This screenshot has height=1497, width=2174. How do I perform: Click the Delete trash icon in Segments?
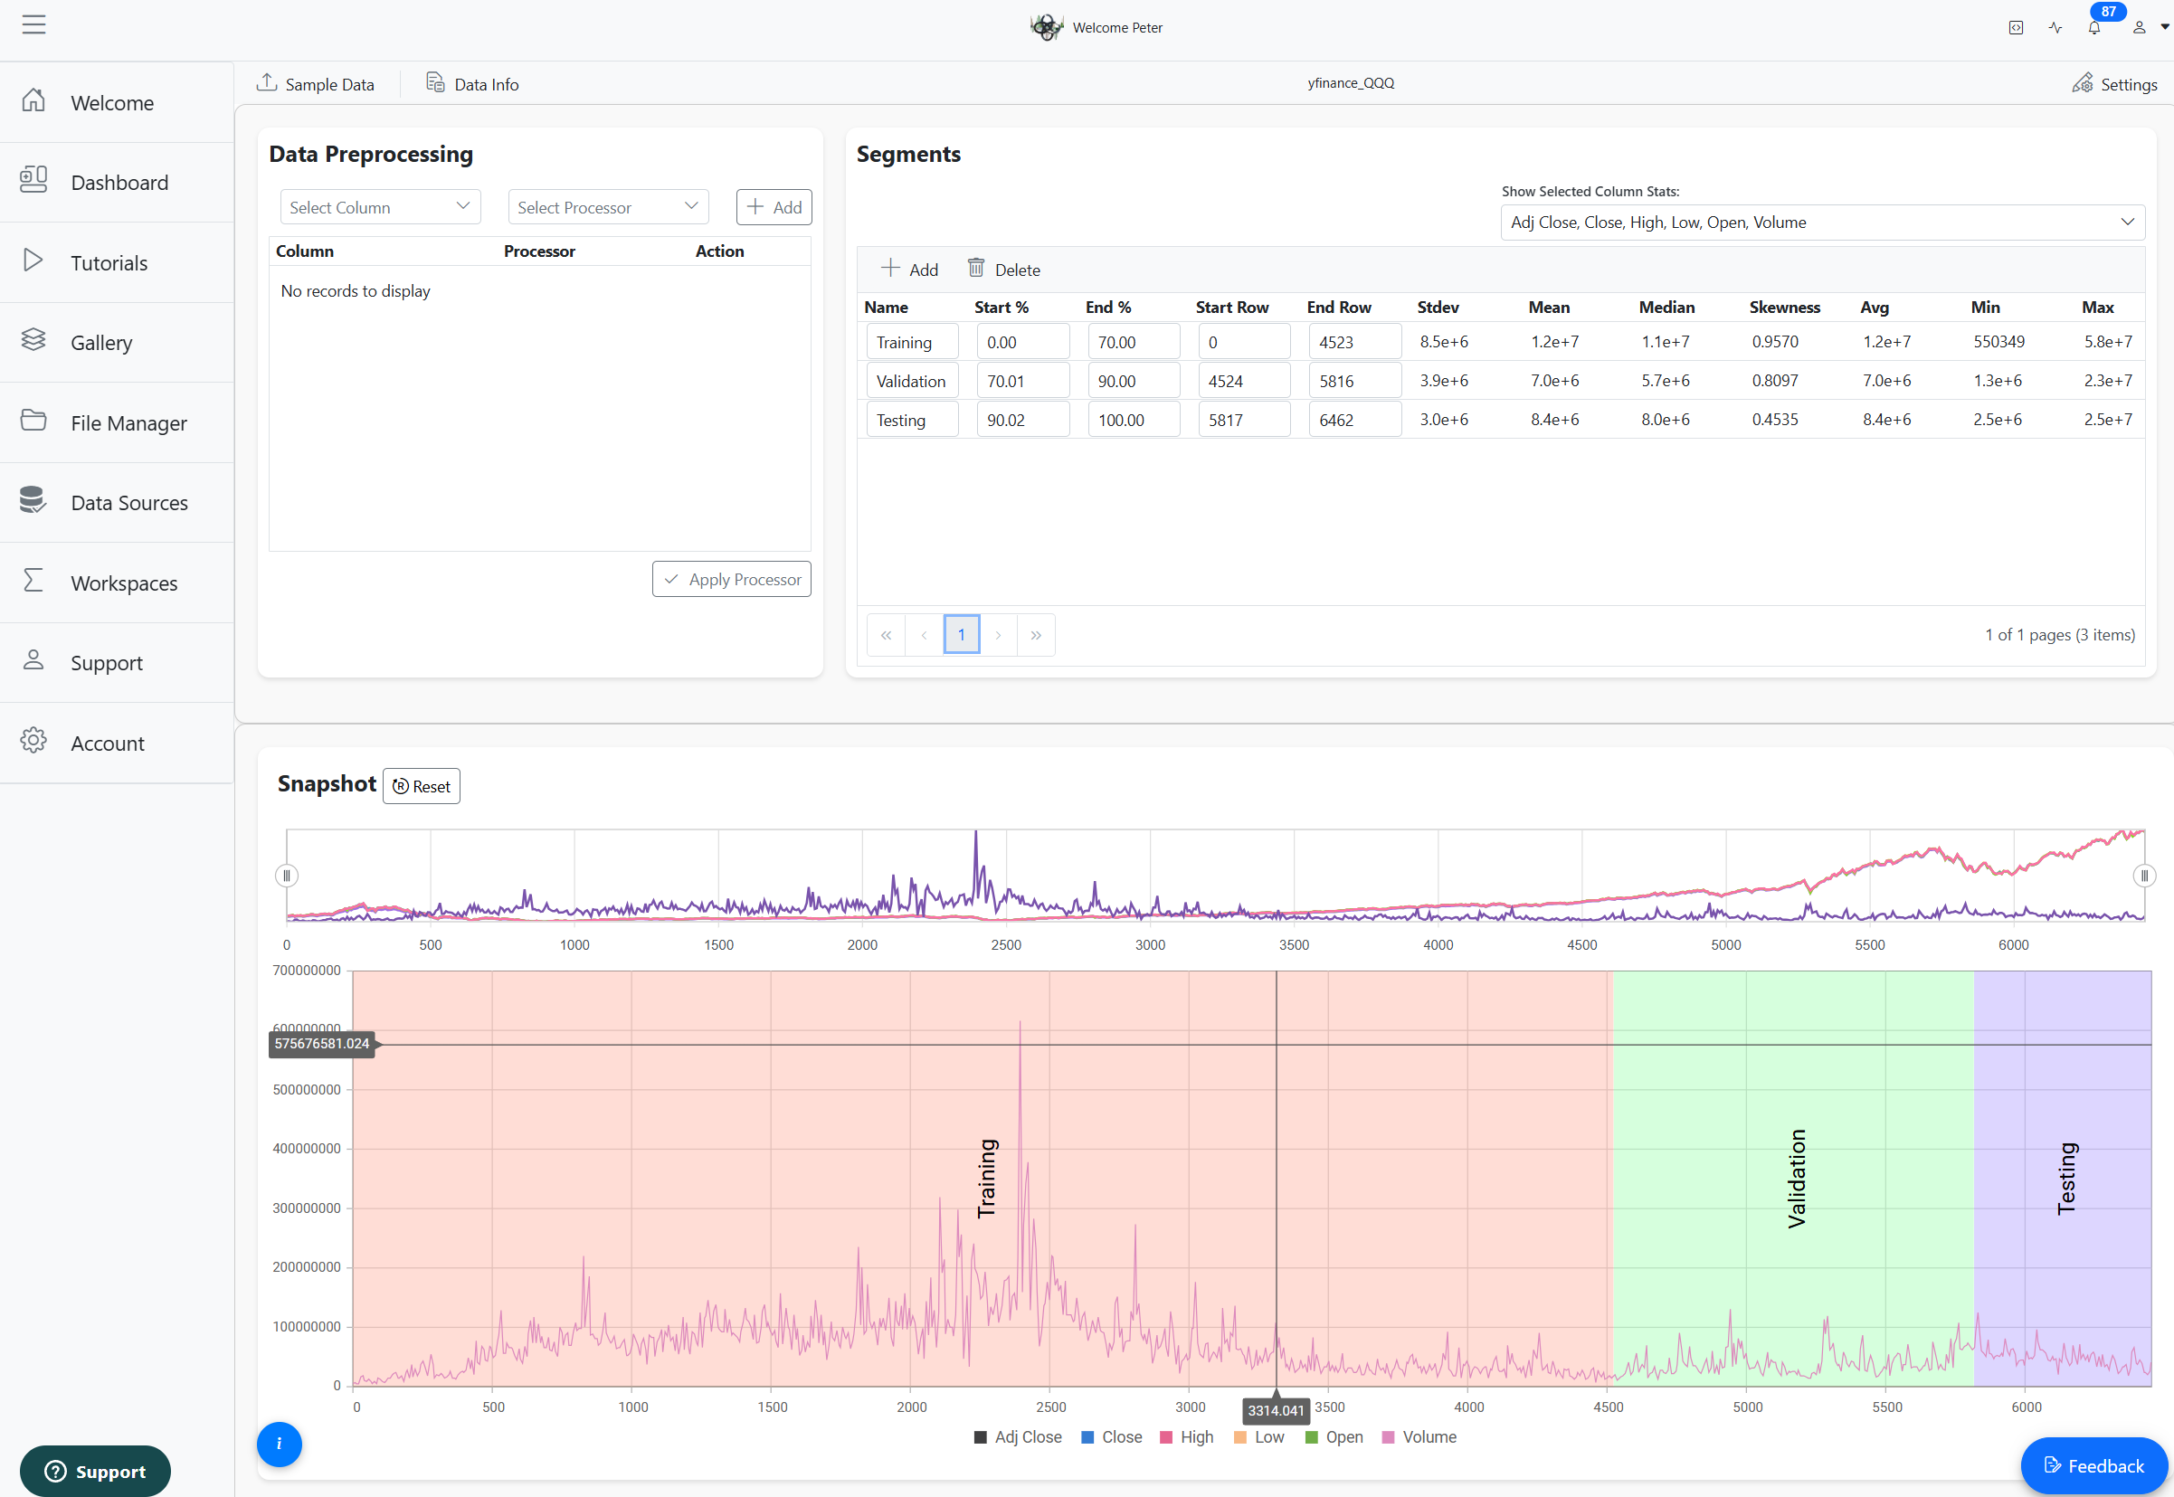click(x=975, y=269)
